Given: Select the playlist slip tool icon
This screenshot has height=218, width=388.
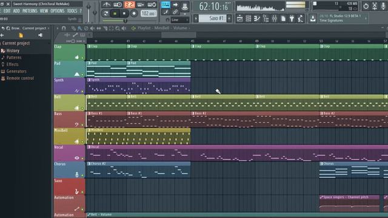Looking at the screenshot, I should [x=98, y=28].
